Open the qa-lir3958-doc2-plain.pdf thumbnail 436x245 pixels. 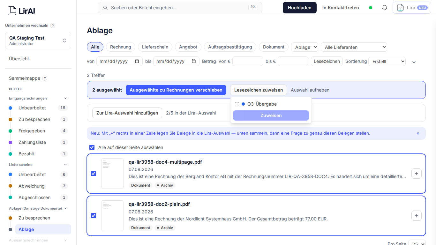click(112, 216)
